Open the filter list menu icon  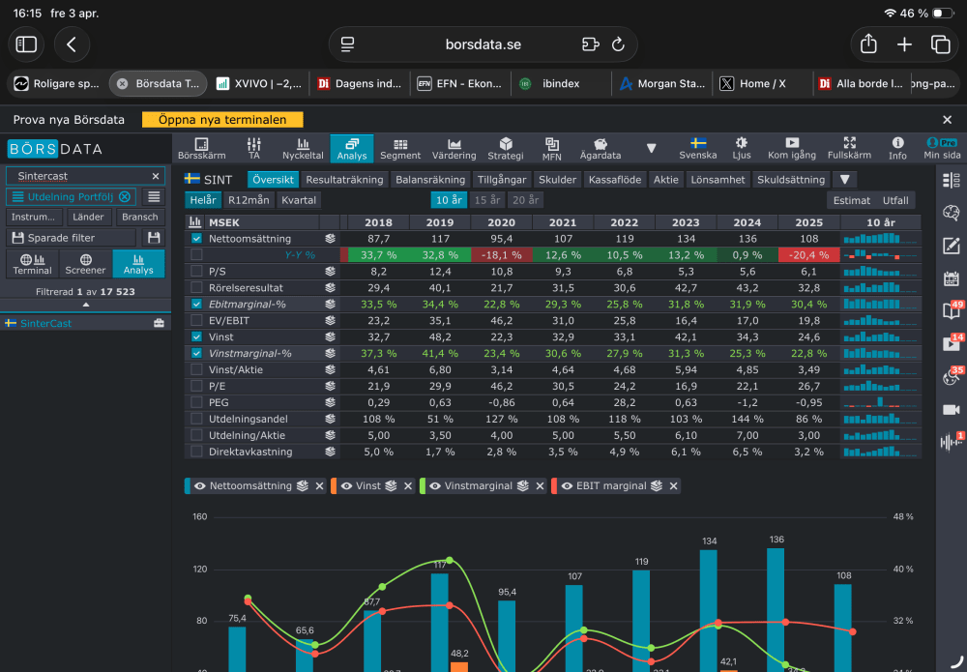click(154, 196)
